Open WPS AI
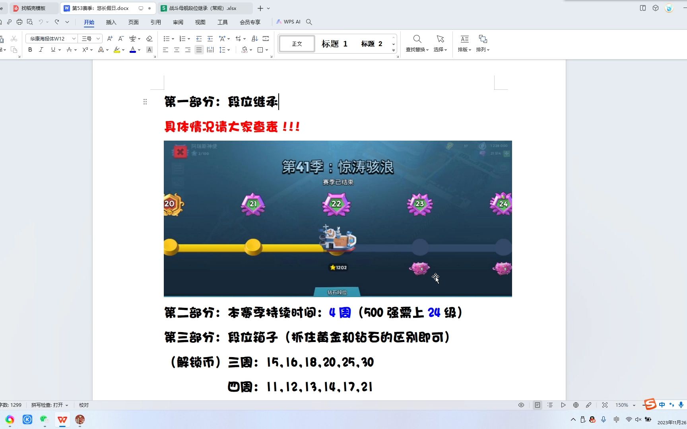Viewport: 687px width, 429px height. 288,22
